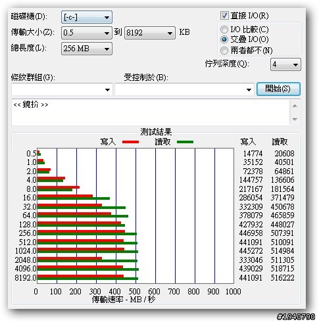Open the 傳輸大小 minimum dropdown showing 0.5

(87, 33)
